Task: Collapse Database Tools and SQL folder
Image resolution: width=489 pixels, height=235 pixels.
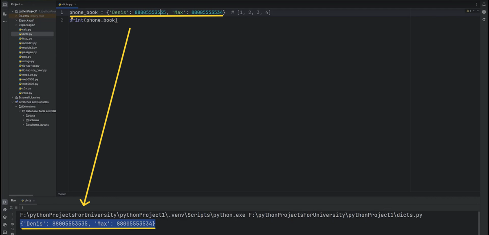Action: [20, 111]
